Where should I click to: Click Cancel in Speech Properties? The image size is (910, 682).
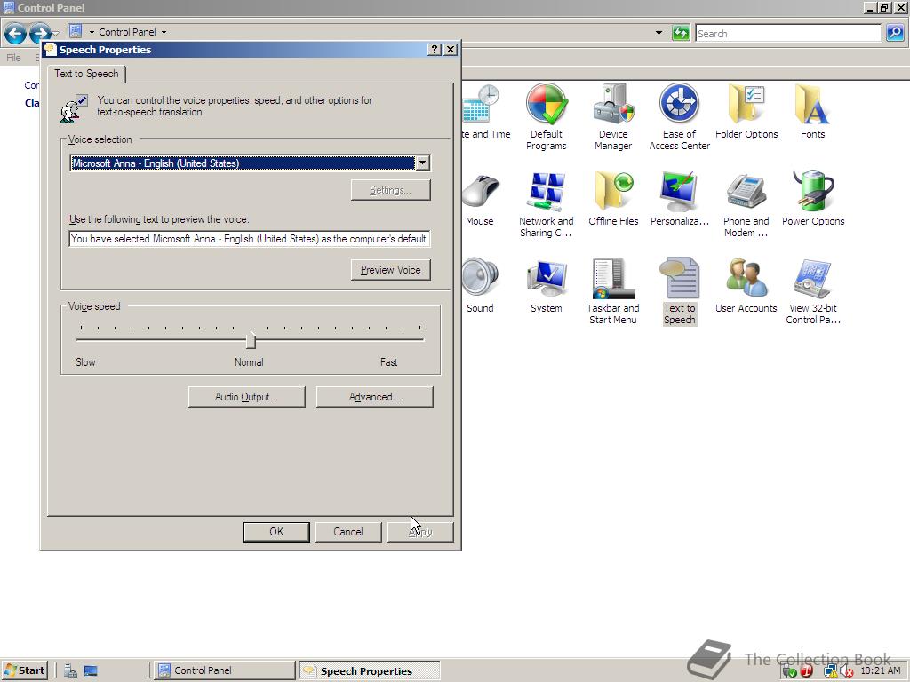pyautogui.click(x=348, y=532)
